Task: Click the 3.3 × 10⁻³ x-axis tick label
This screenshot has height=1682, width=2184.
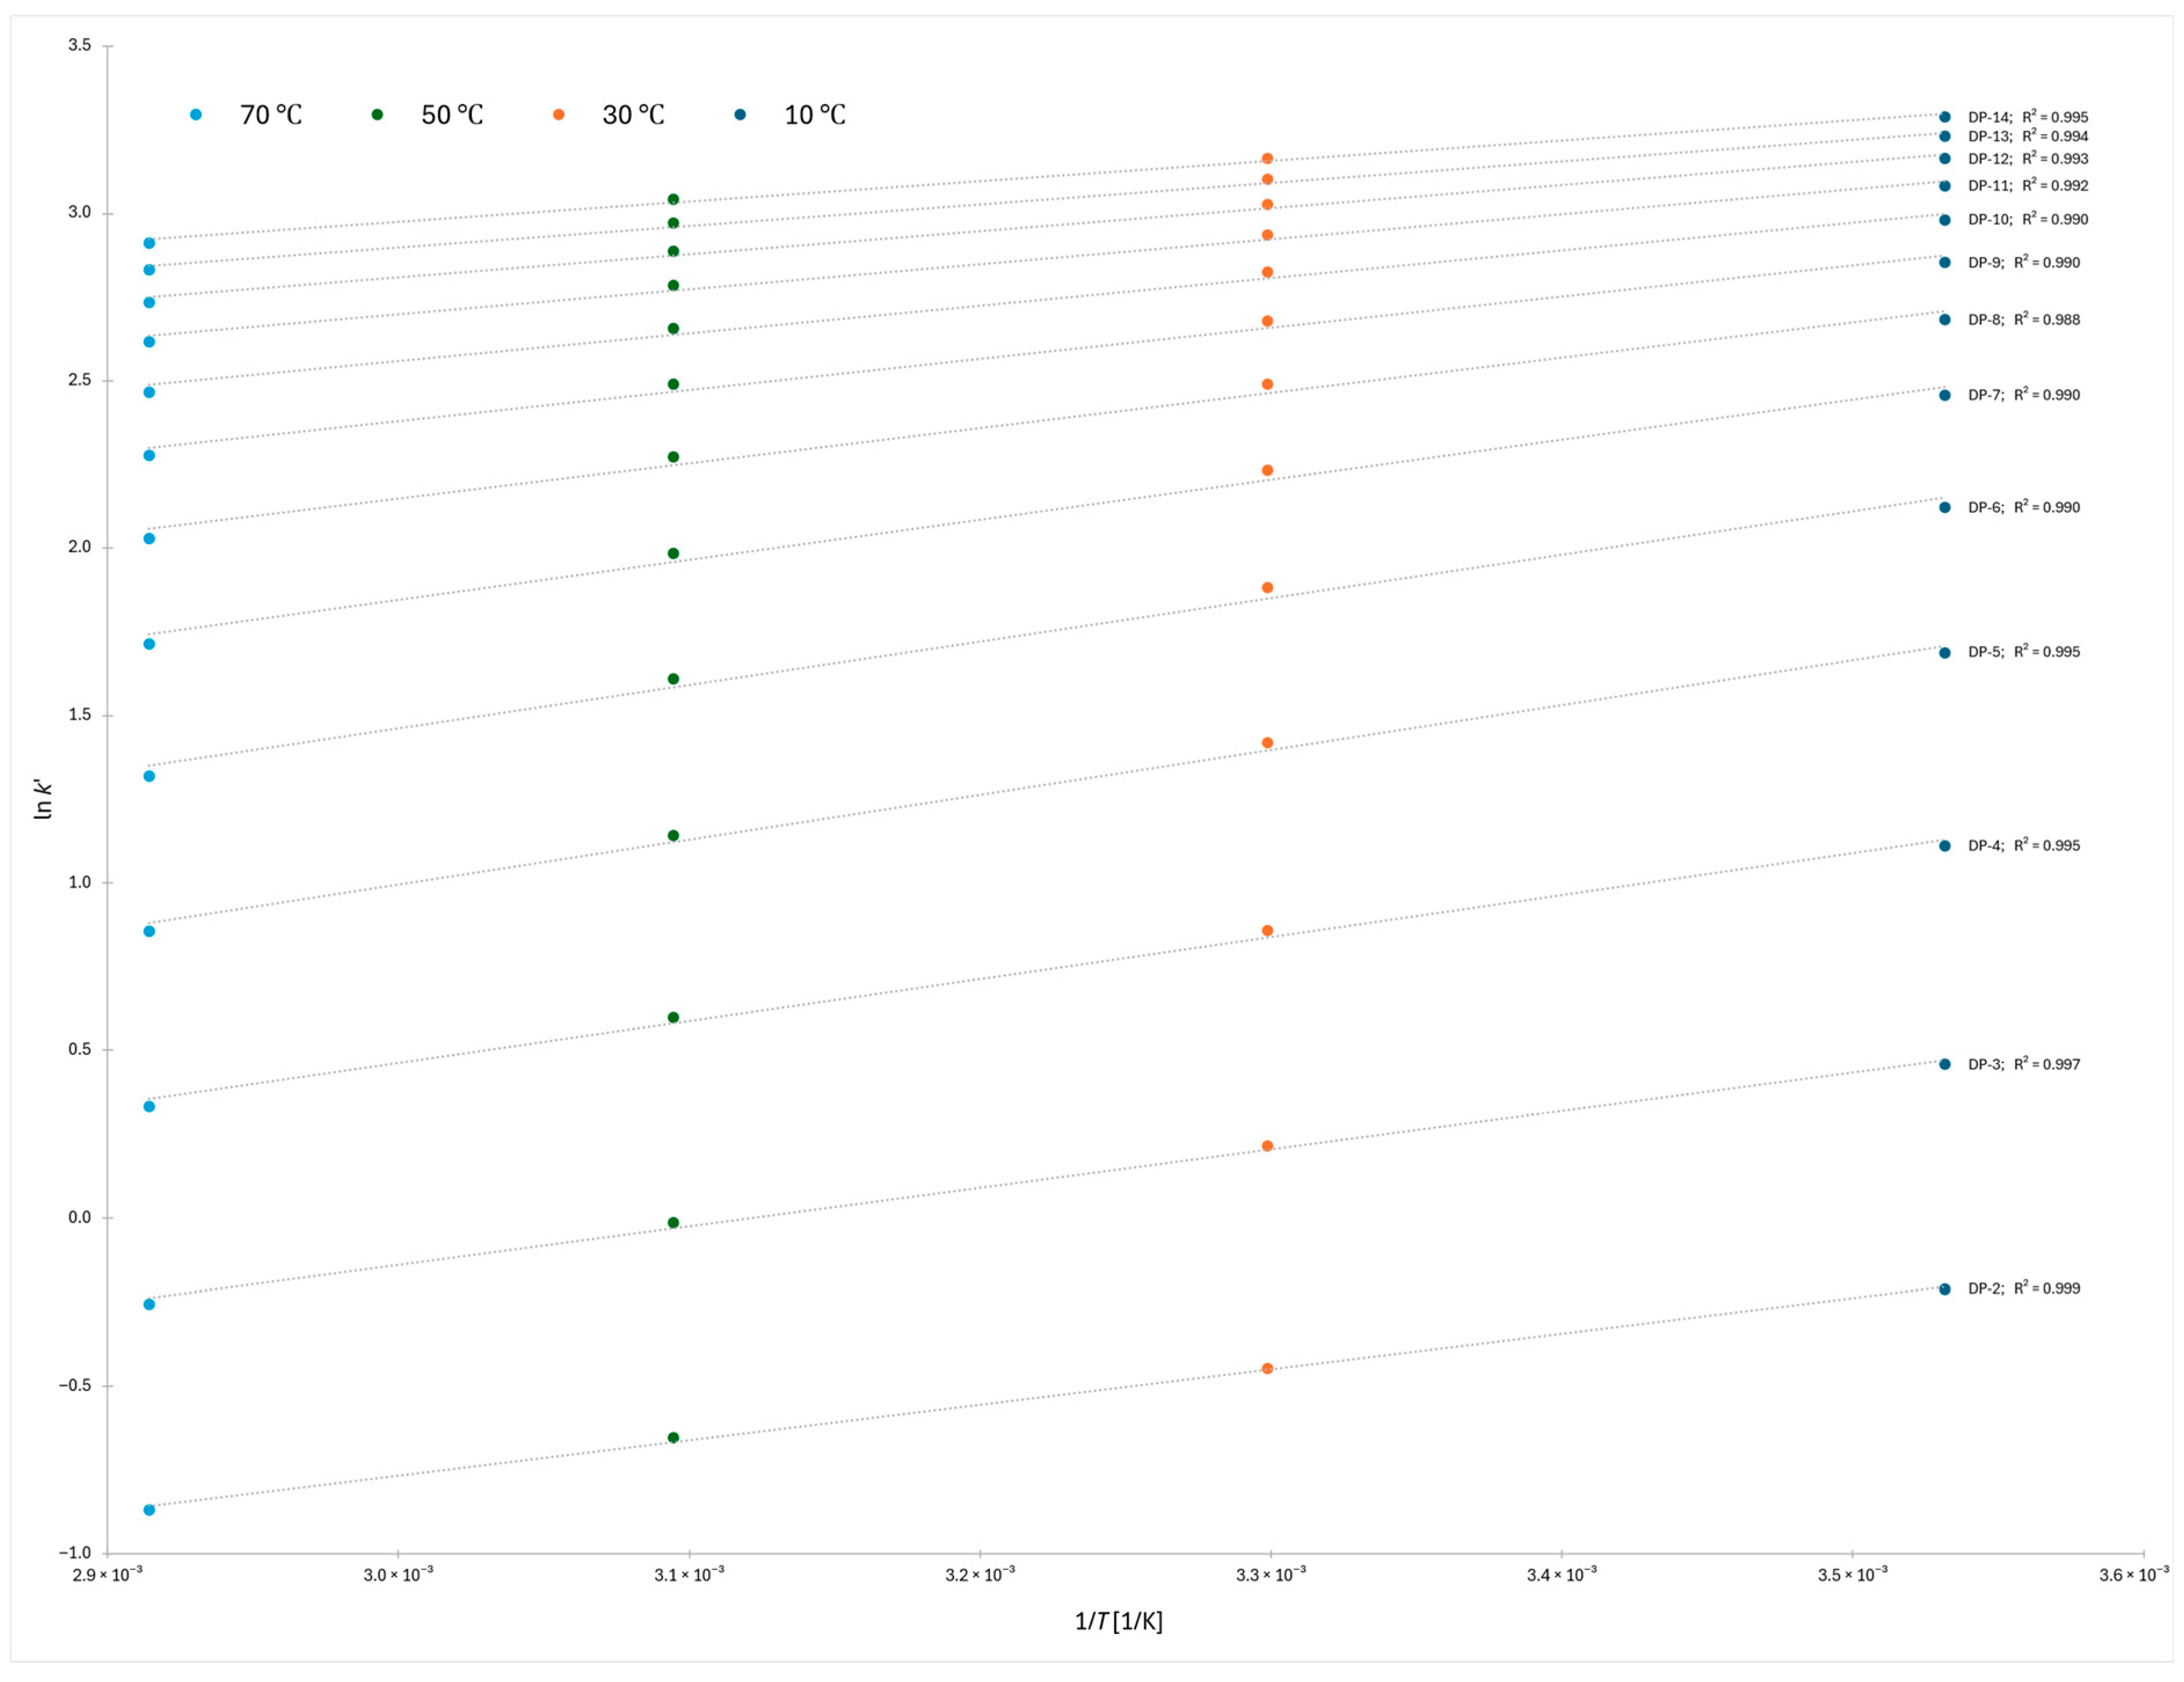Action: [1270, 1575]
